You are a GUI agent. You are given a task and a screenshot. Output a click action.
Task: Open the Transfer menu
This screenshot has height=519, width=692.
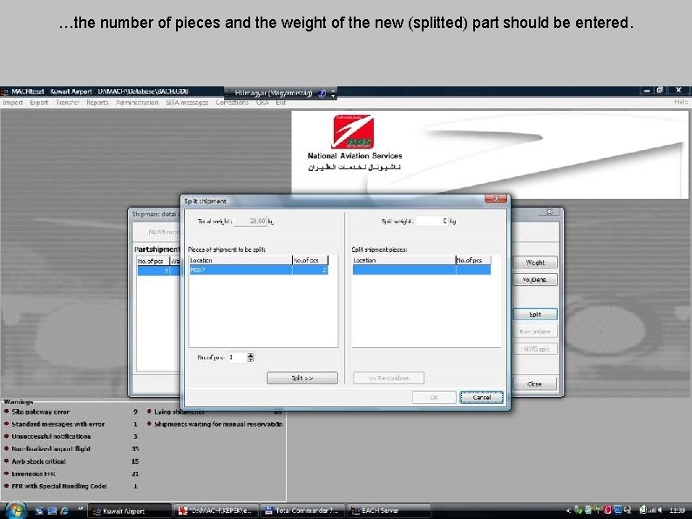tap(67, 102)
